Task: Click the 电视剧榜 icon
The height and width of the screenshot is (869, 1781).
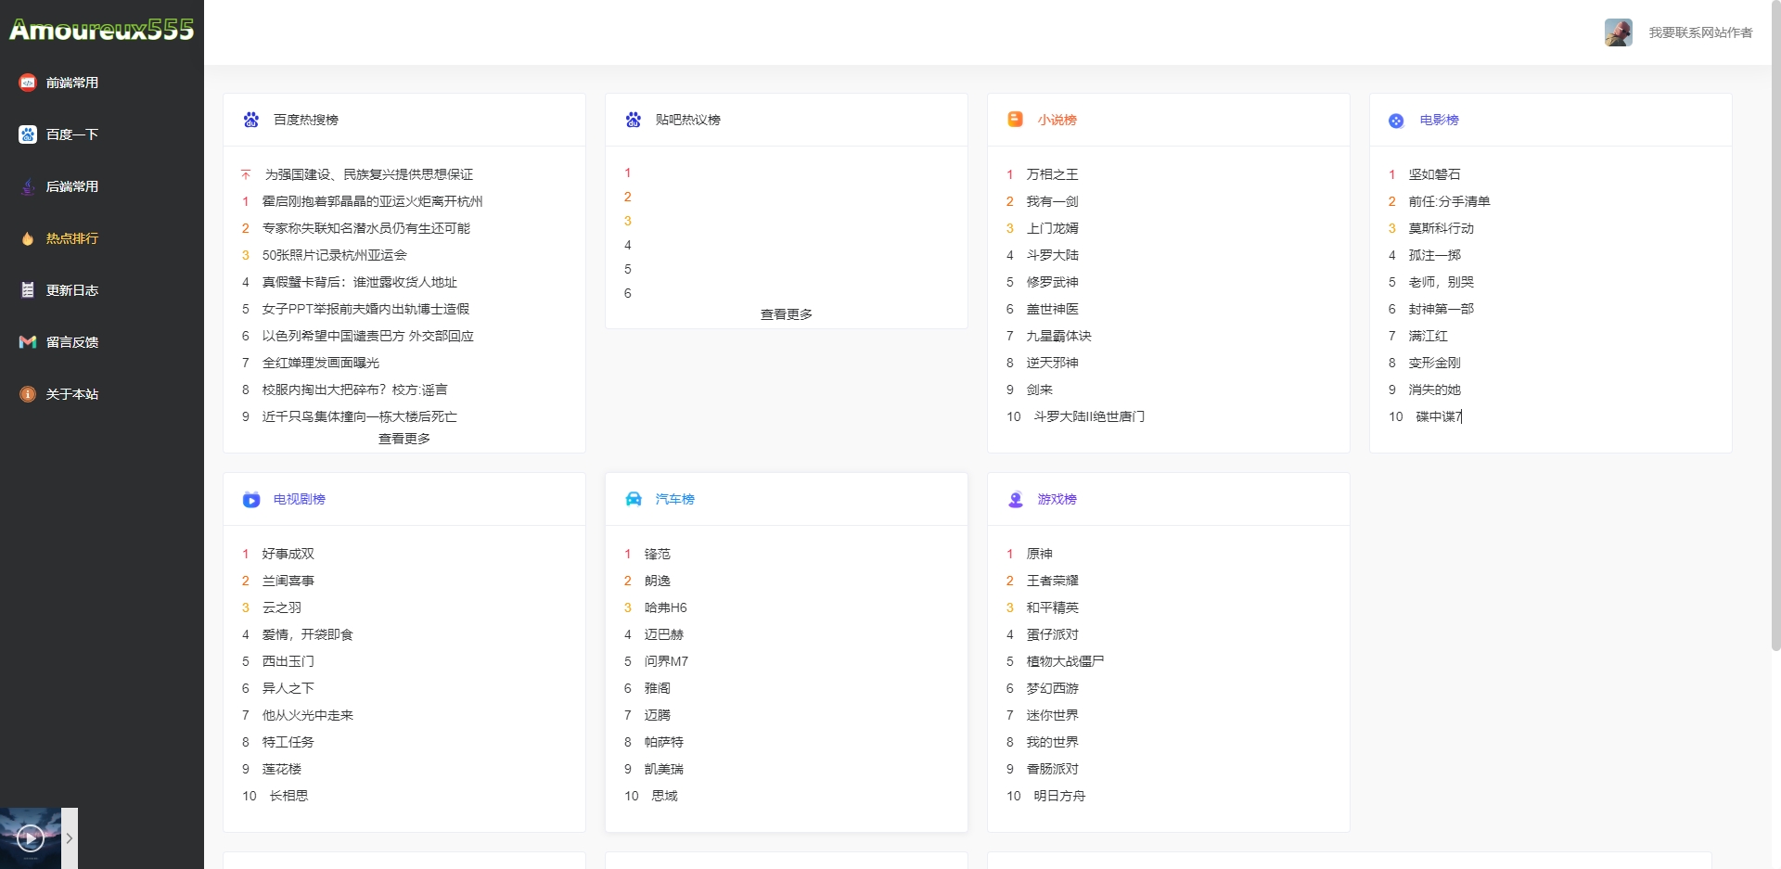Action: point(251,500)
